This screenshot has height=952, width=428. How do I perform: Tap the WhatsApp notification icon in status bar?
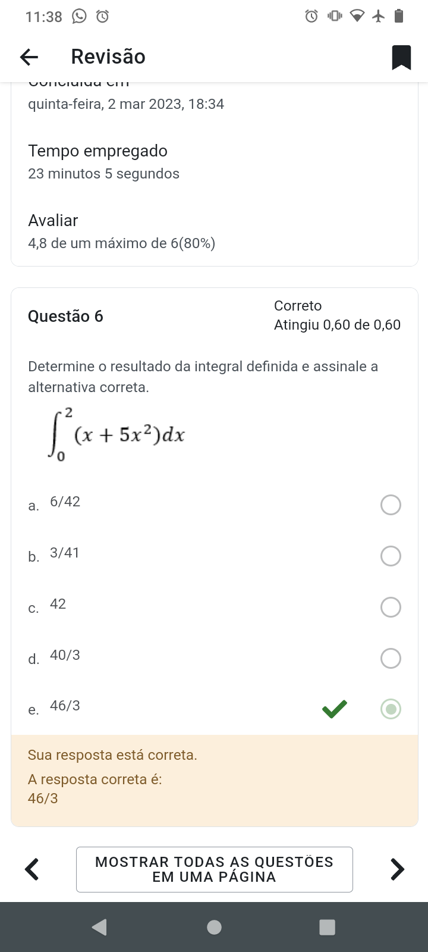click(79, 17)
